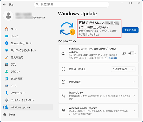Click the network Wi-Fi icon
The image size is (143, 122).
6,50
